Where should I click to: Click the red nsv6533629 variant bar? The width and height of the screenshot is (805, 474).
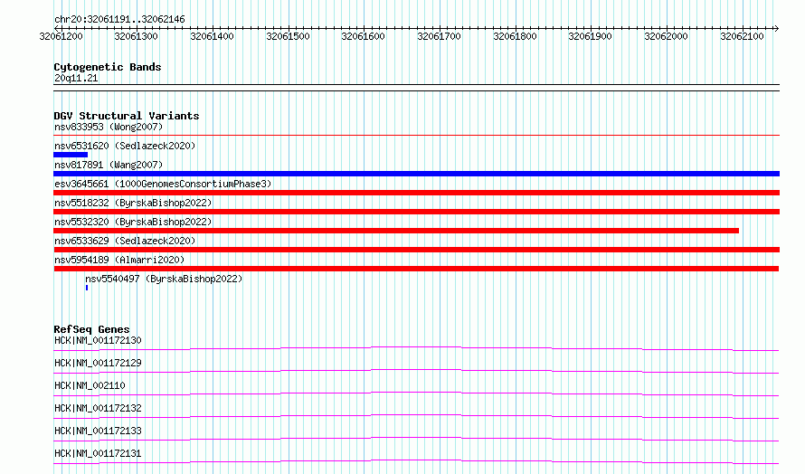tap(416, 250)
